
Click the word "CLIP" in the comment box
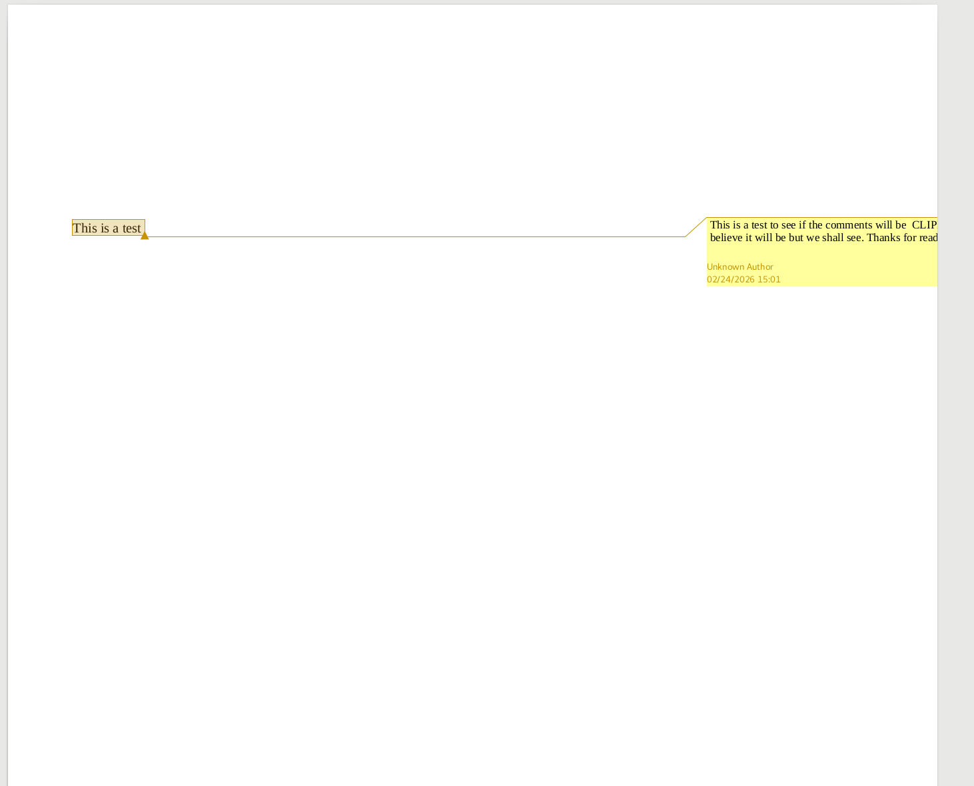pyautogui.click(x=924, y=225)
